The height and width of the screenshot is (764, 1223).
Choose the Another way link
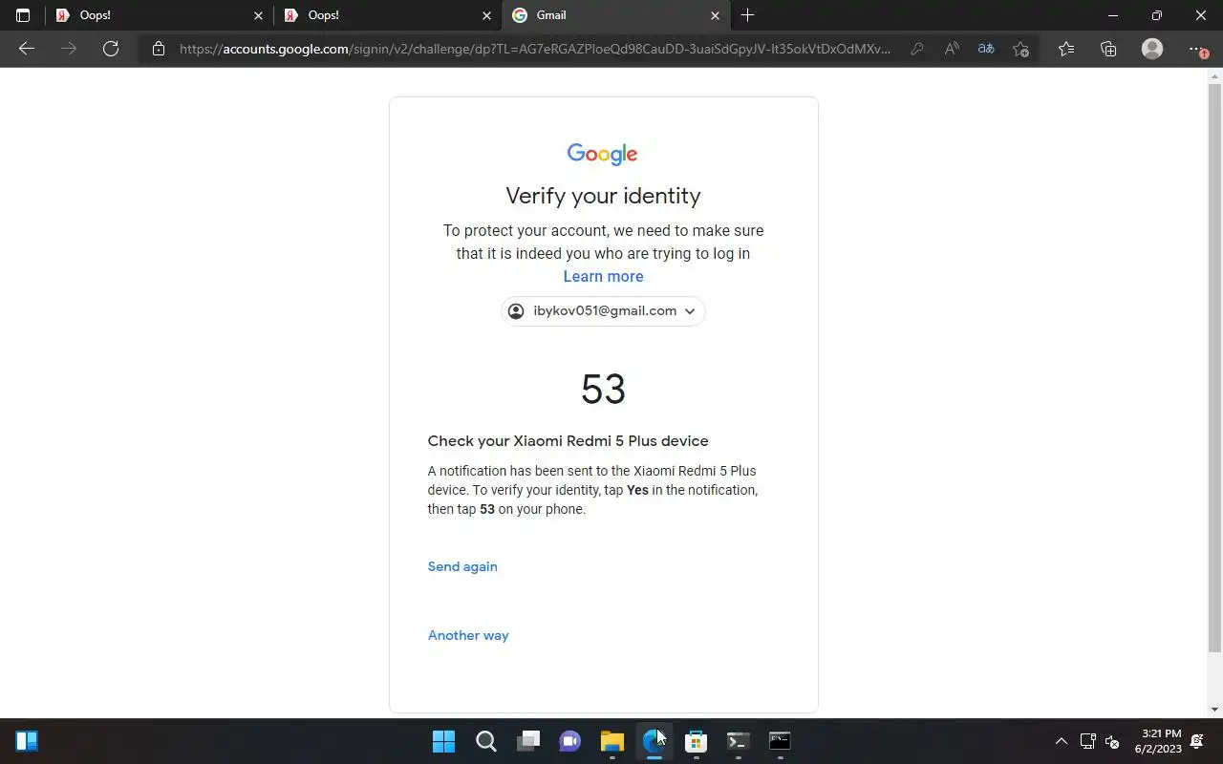pos(468,635)
